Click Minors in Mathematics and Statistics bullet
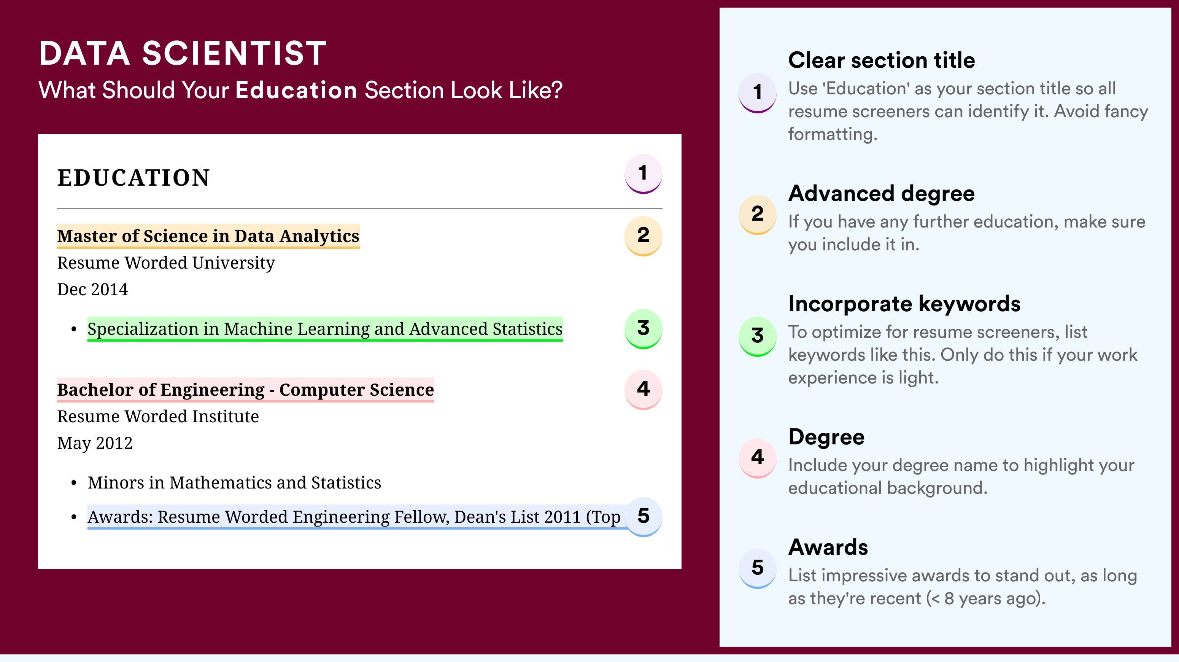Screen dimensions: 1179x662 234,483
